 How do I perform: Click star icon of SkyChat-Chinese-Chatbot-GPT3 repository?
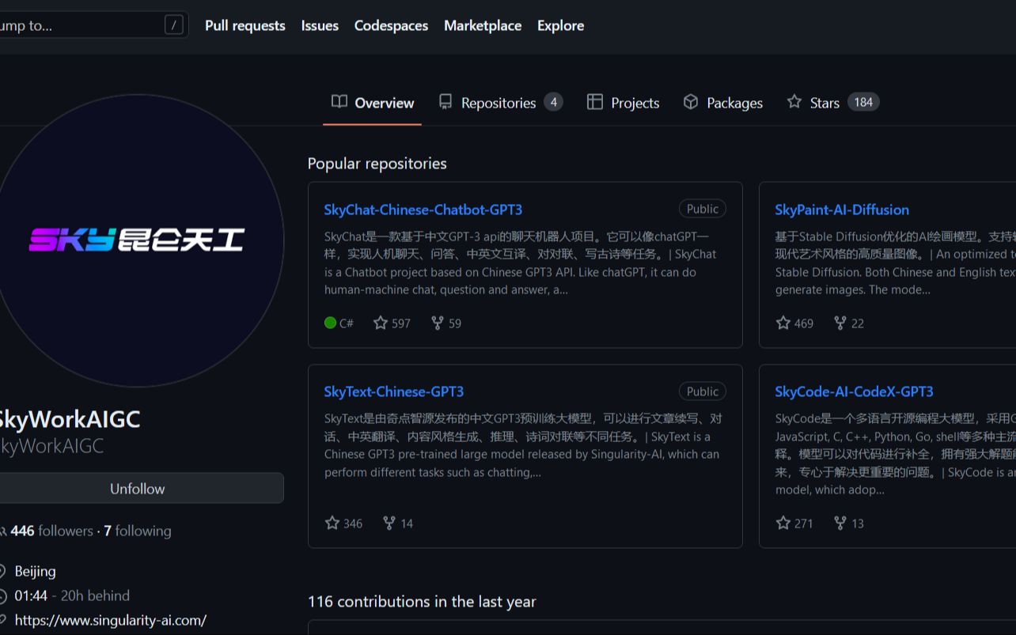click(x=381, y=323)
